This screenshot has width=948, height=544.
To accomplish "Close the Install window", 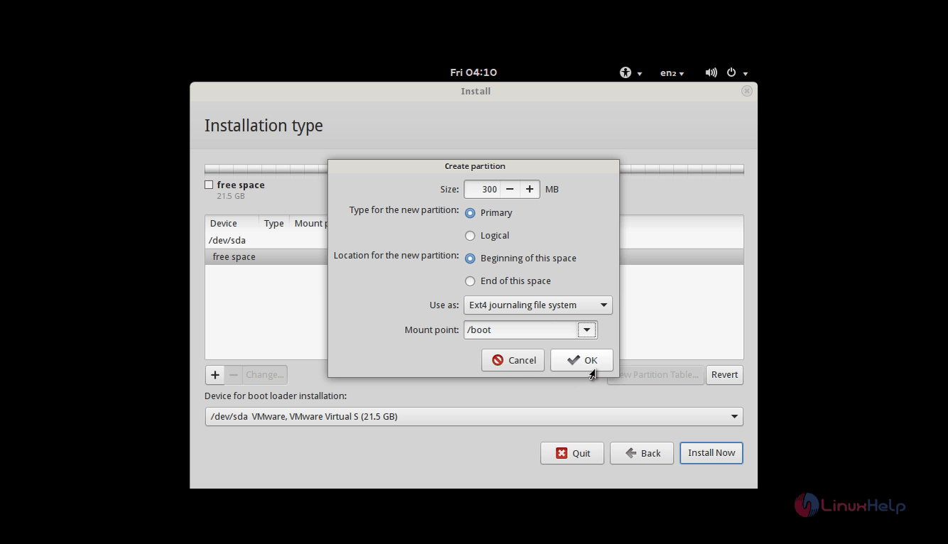I will 746,91.
